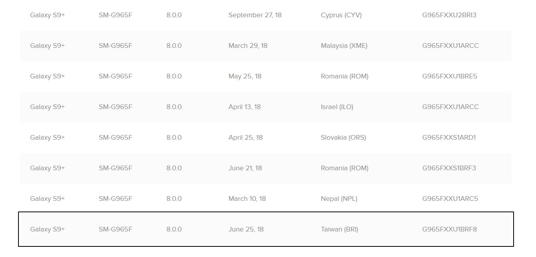Click the March 10, 18 date

(247, 199)
